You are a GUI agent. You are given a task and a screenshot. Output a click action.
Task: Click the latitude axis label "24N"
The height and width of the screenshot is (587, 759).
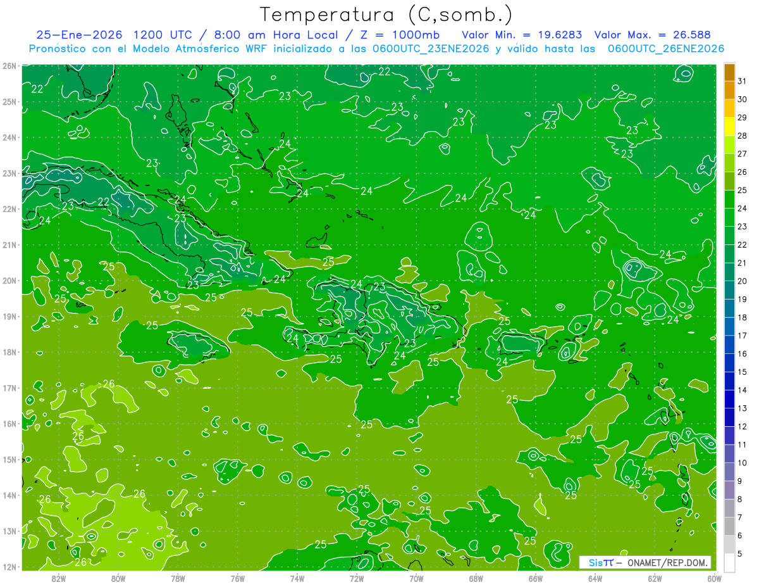click(x=9, y=137)
